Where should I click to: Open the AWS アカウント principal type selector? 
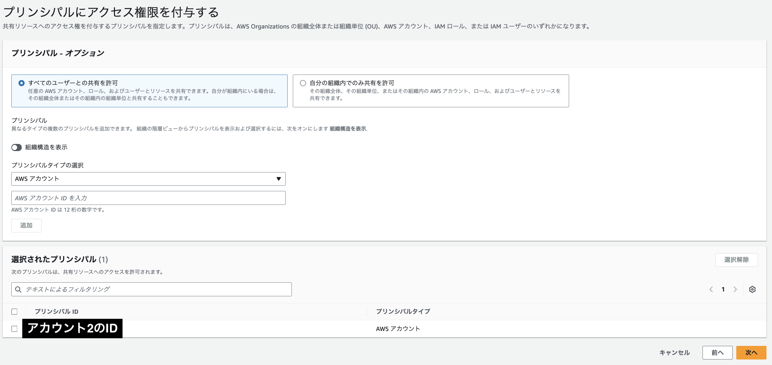tap(148, 179)
